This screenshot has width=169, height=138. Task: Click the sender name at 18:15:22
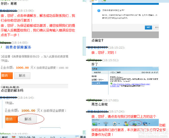click(x=97, y=47)
